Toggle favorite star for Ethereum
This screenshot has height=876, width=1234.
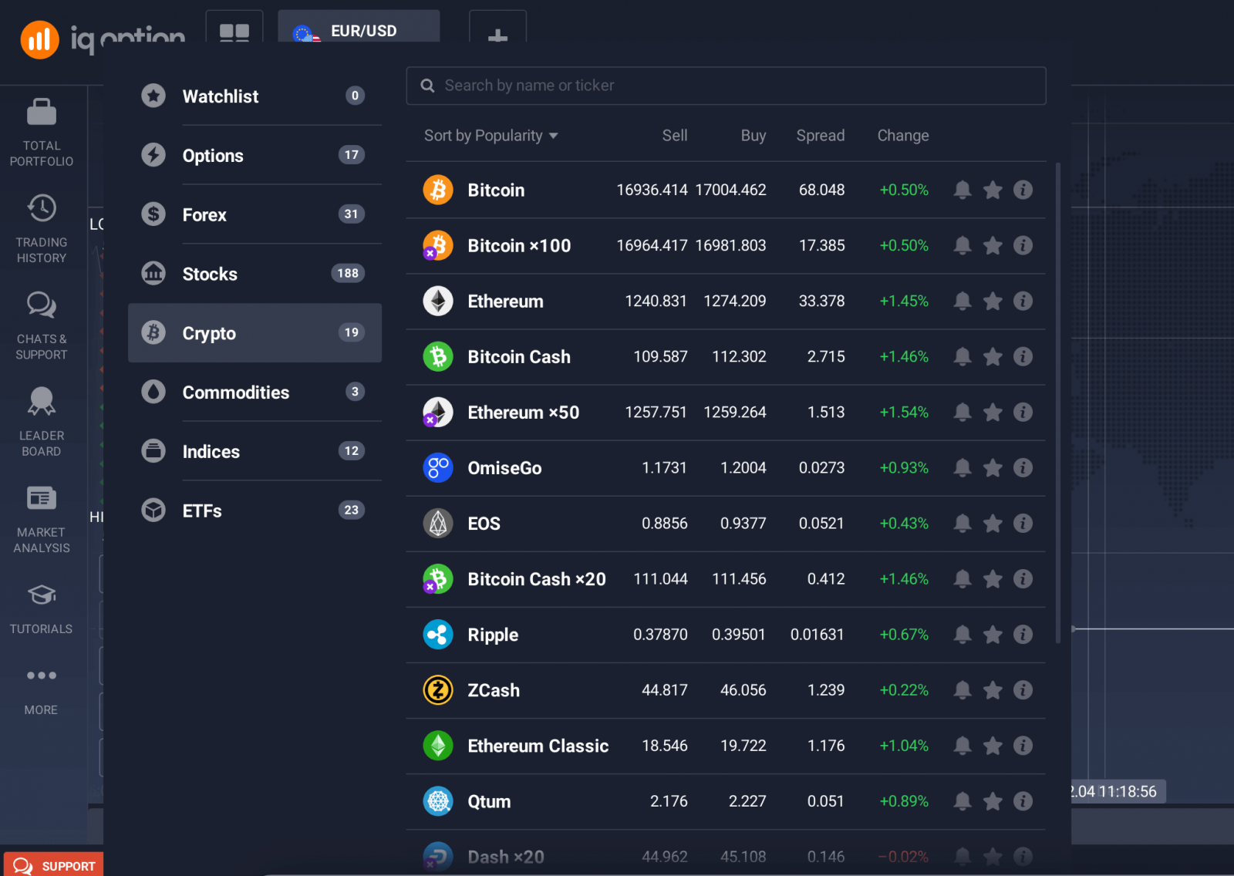[x=993, y=301]
